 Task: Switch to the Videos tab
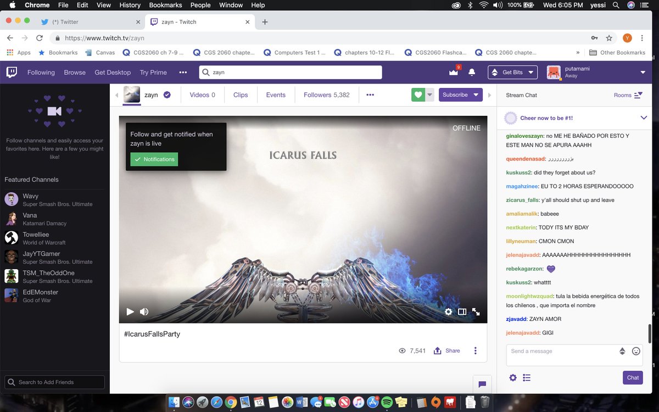tap(202, 94)
